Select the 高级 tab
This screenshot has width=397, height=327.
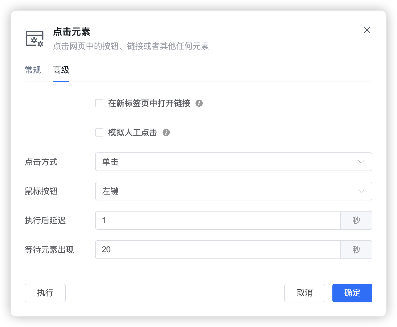pos(61,70)
